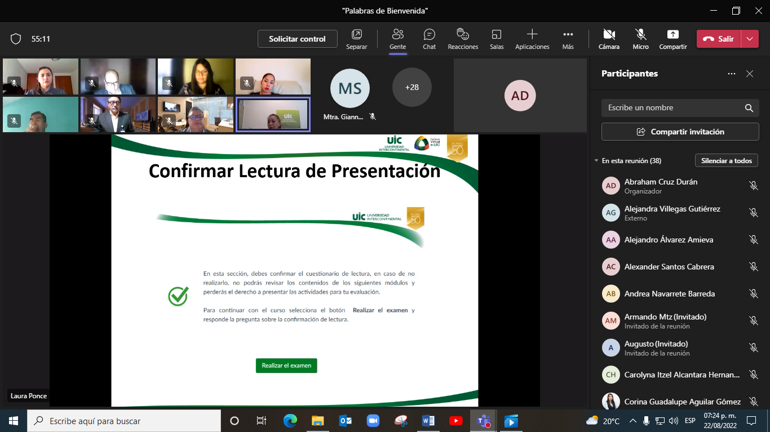Screen dimensions: 770x432
Task: Toggle mic icon for Alexander Santos Cabrera
Action: point(753,267)
